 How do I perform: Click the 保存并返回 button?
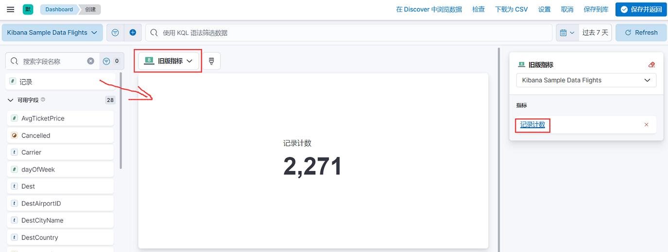[641, 9]
